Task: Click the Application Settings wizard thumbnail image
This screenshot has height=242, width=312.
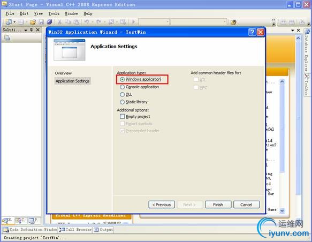Action: [x=70, y=50]
